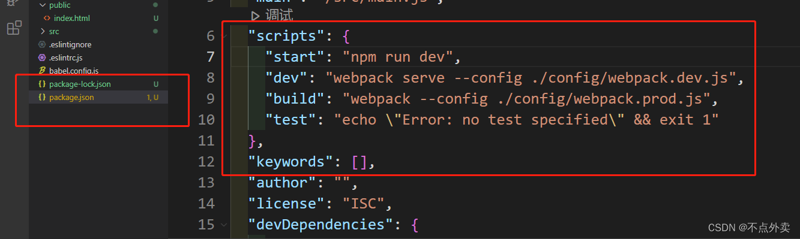
Task: Click line number 7 in gutter
Action: click(210, 57)
